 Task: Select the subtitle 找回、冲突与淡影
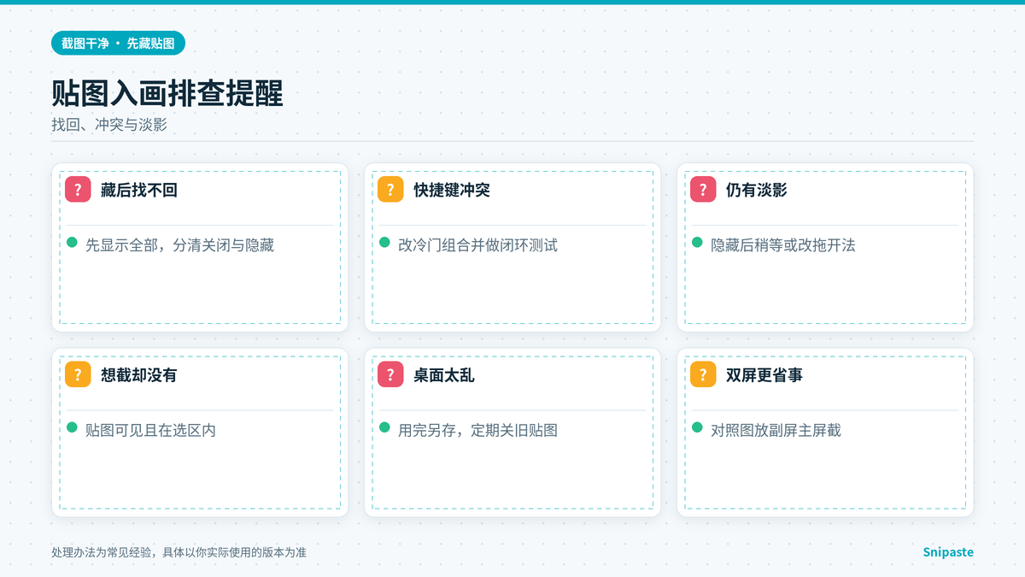(x=109, y=125)
